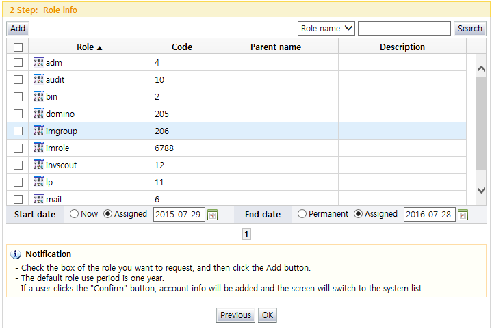Click the role icon beside audit
The height and width of the screenshot is (331, 492).
pyautogui.click(x=38, y=79)
